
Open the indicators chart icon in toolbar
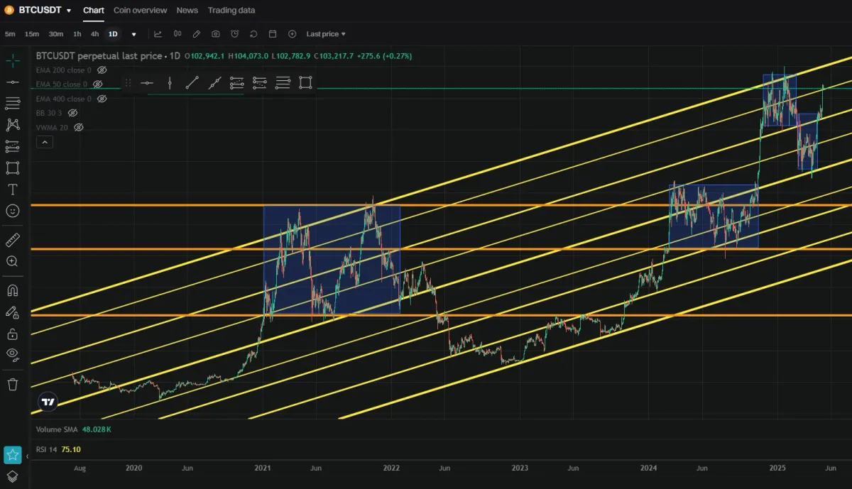tap(158, 34)
